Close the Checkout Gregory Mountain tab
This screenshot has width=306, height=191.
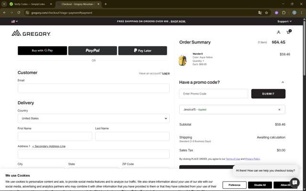click(x=98, y=4)
